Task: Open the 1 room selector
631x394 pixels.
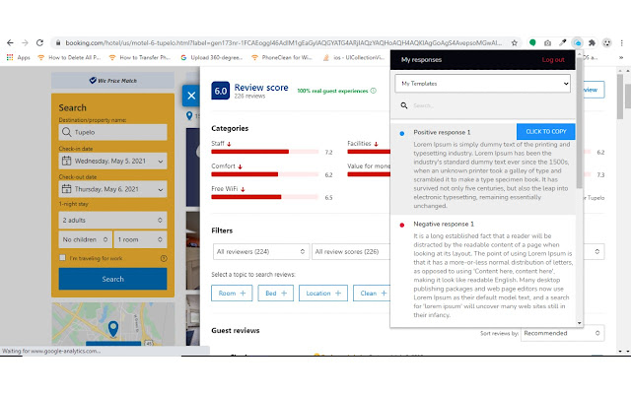Action: [140, 239]
